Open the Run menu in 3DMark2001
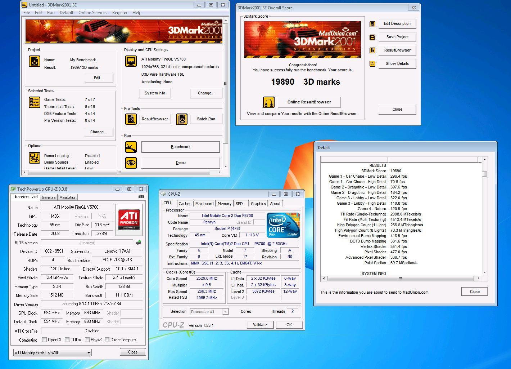Image resolution: width=511 pixels, height=369 pixels. point(51,12)
